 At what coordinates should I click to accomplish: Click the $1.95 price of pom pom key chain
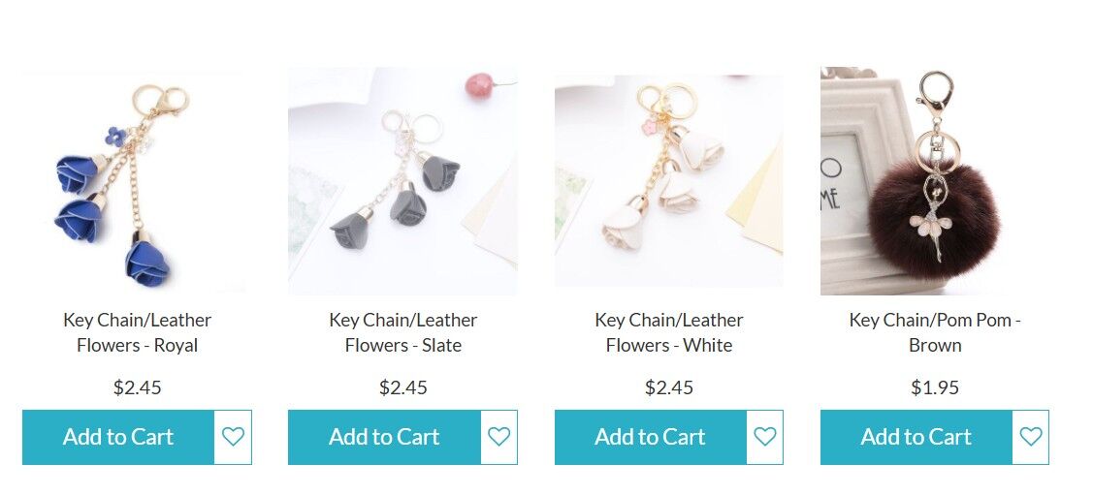935,387
